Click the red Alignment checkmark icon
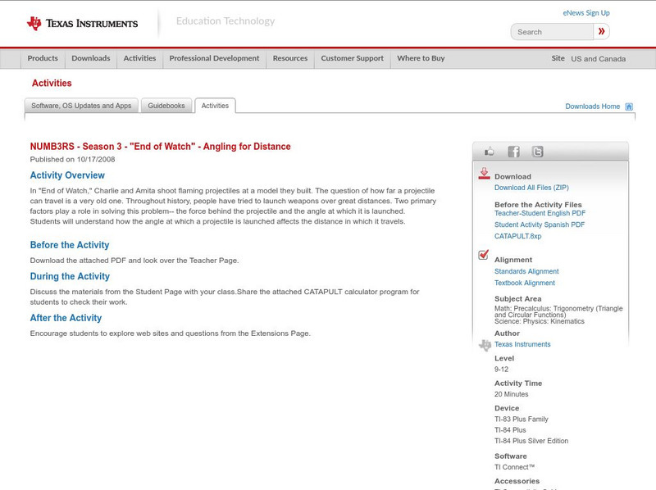Image resolution: width=656 pixels, height=490 pixels. pyautogui.click(x=483, y=256)
